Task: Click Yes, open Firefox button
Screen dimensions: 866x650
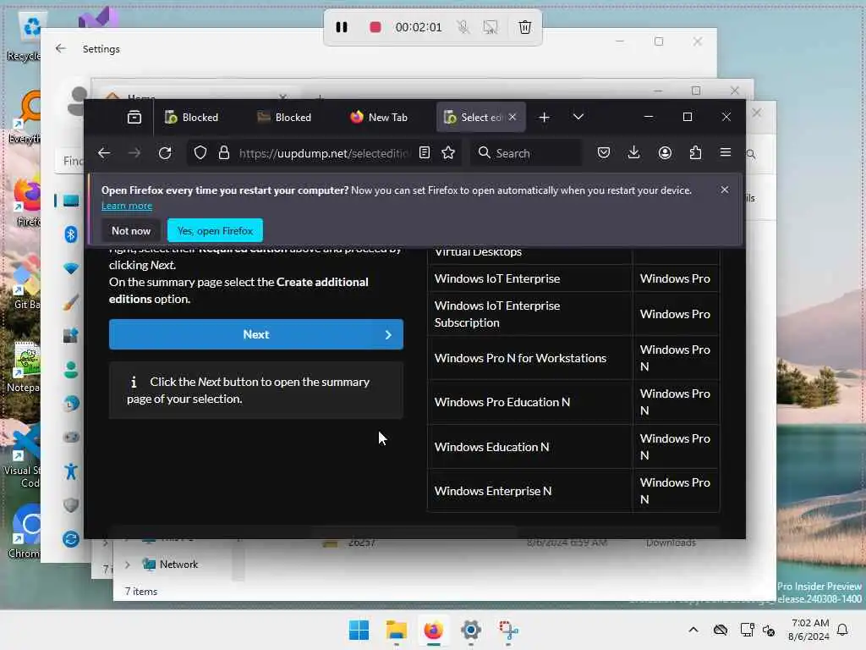Action: [x=215, y=230]
